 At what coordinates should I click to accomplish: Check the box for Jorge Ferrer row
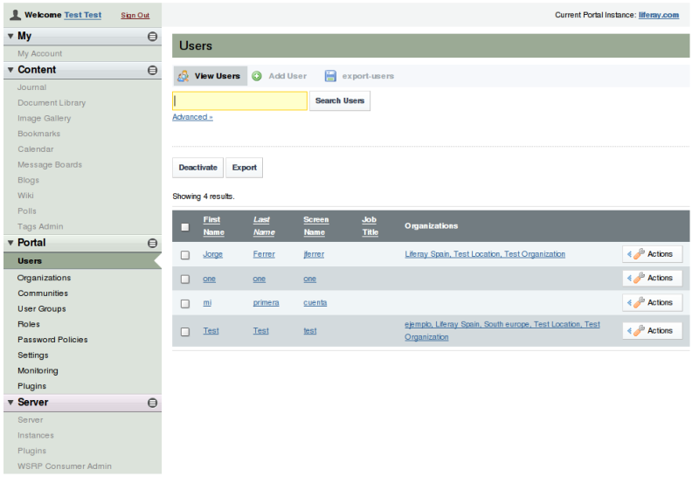pyautogui.click(x=184, y=255)
